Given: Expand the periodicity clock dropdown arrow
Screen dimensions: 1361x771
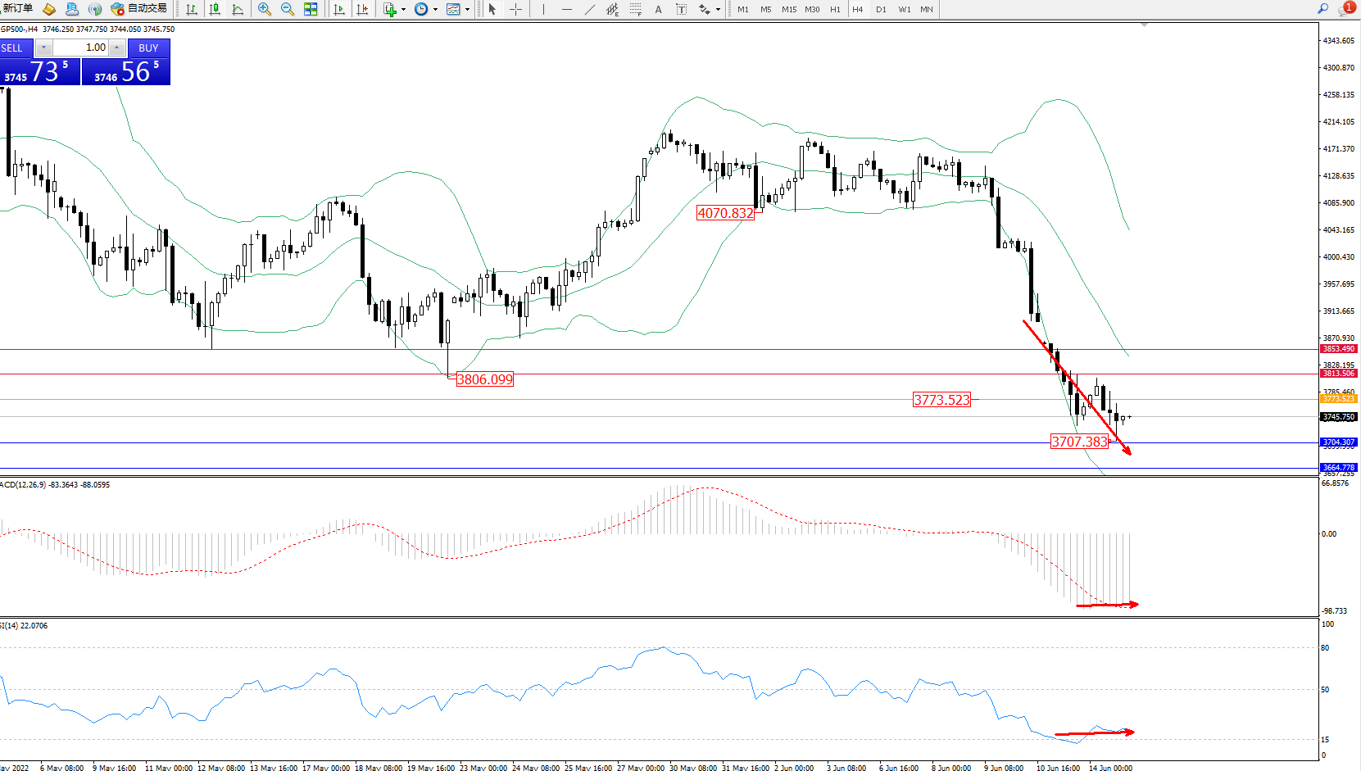Looking at the screenshot, I should (x=435, y=10).
